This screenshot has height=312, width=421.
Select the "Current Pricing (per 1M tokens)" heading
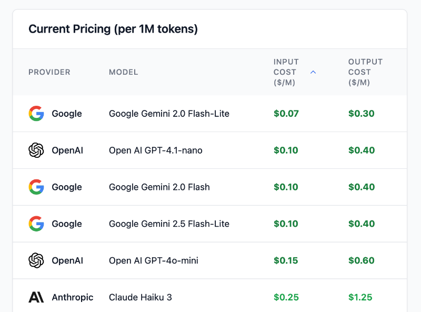tap(113, 29)
